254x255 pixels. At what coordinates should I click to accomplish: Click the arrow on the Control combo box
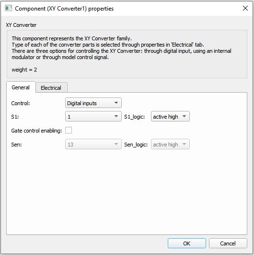pyautogui.click(x=116, y=103)
